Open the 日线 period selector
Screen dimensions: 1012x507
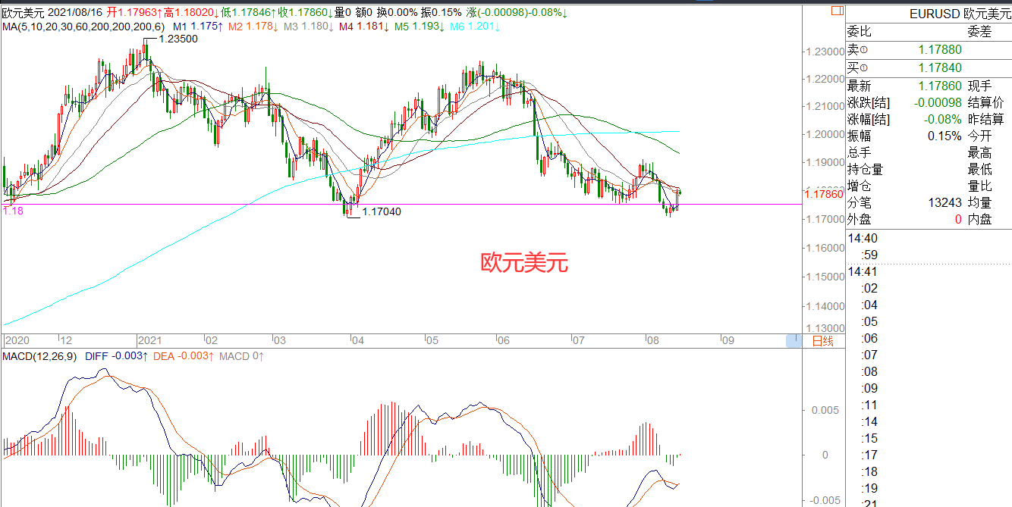822,341
